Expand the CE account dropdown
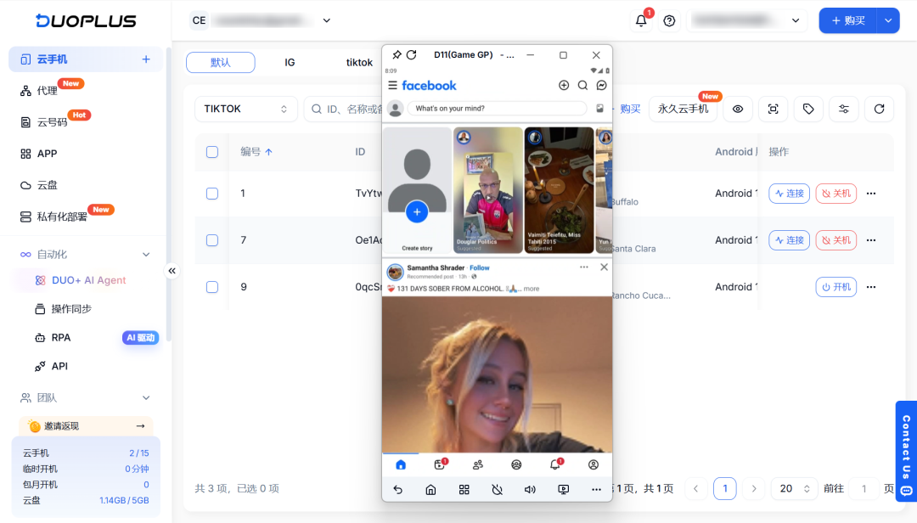917x523 pixels. (326, 20)
